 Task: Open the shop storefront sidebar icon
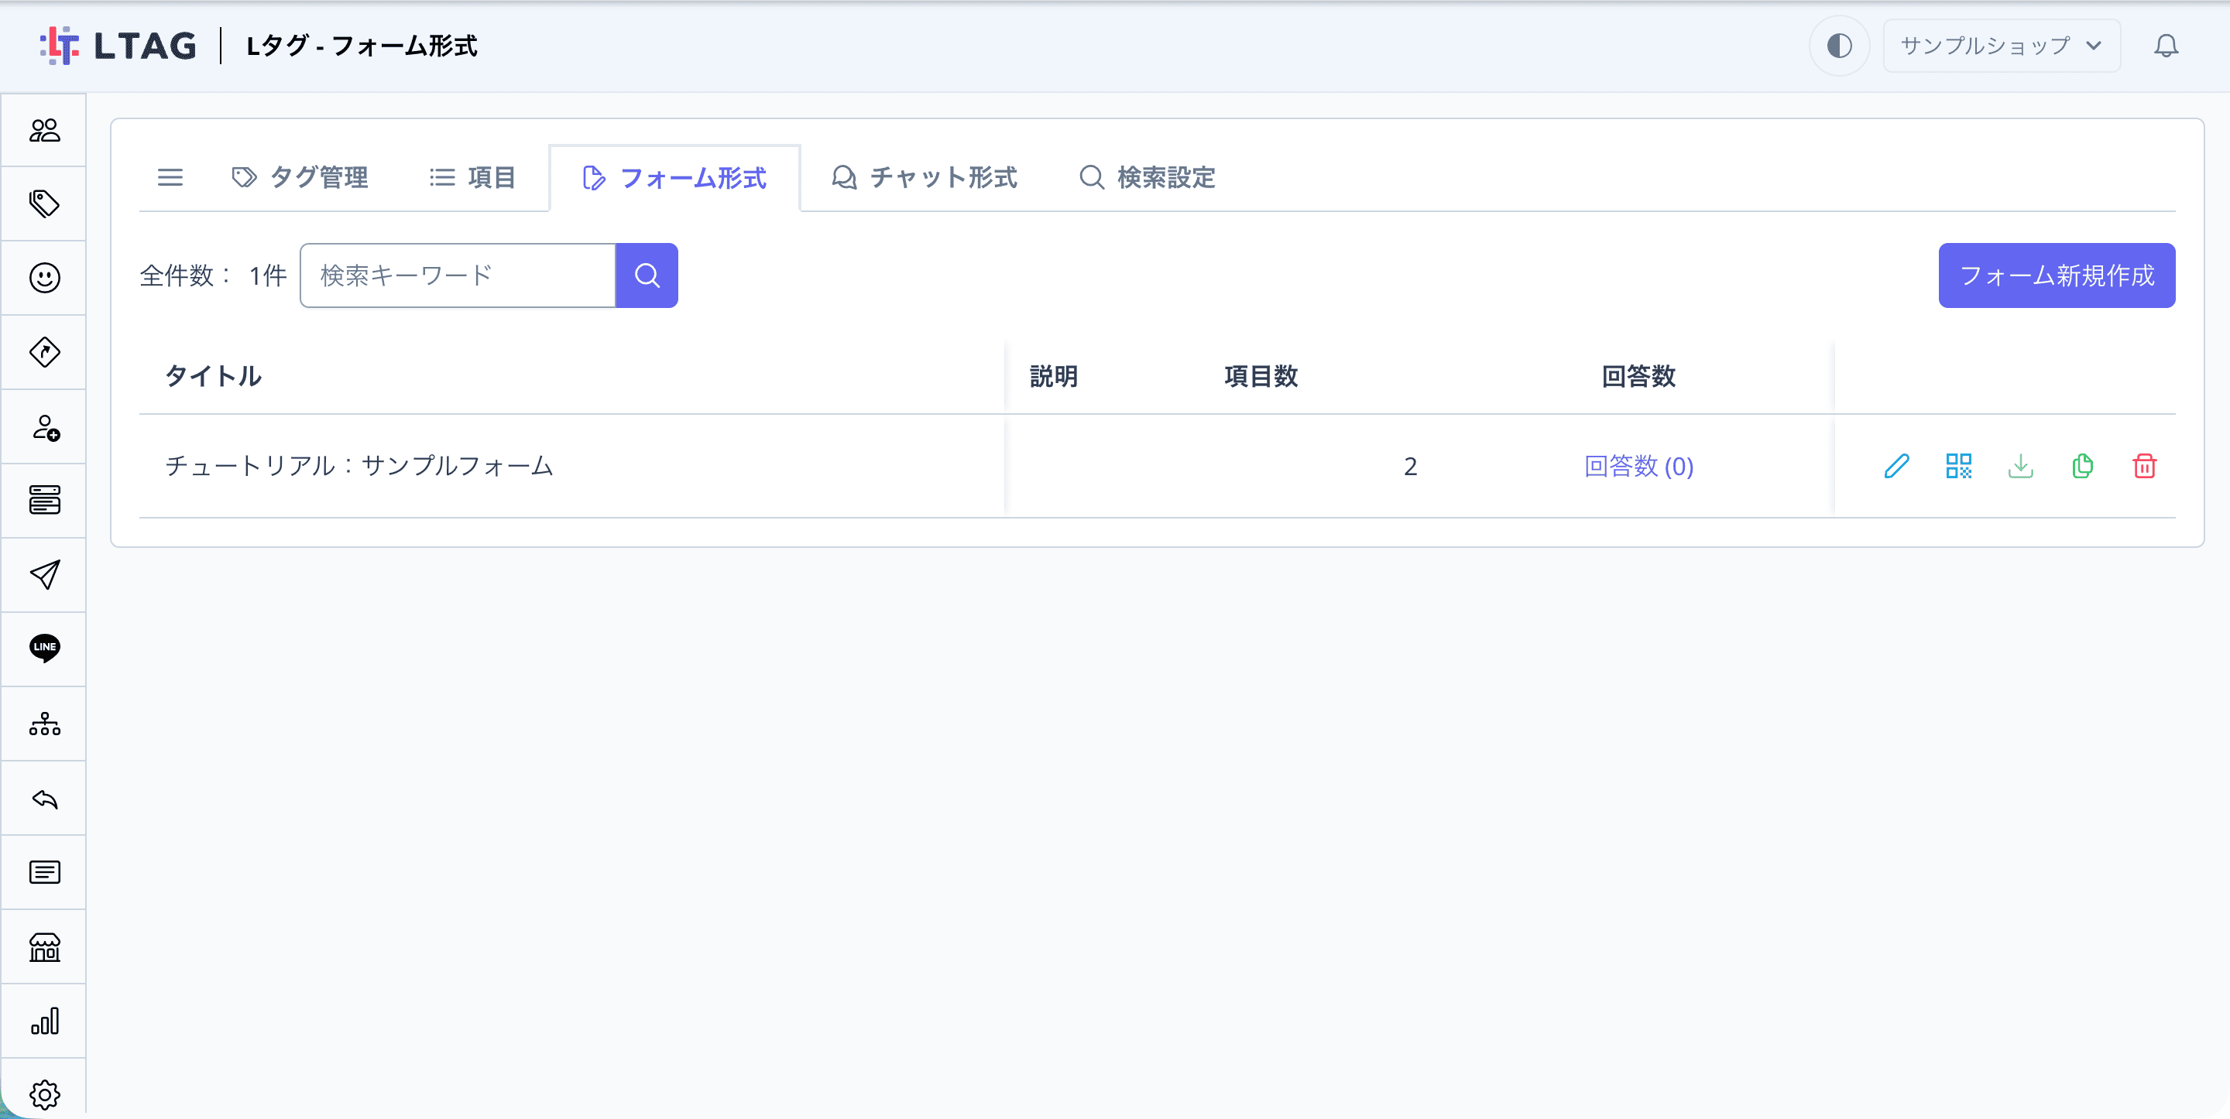pyautogui.click(x=44, y=946)
